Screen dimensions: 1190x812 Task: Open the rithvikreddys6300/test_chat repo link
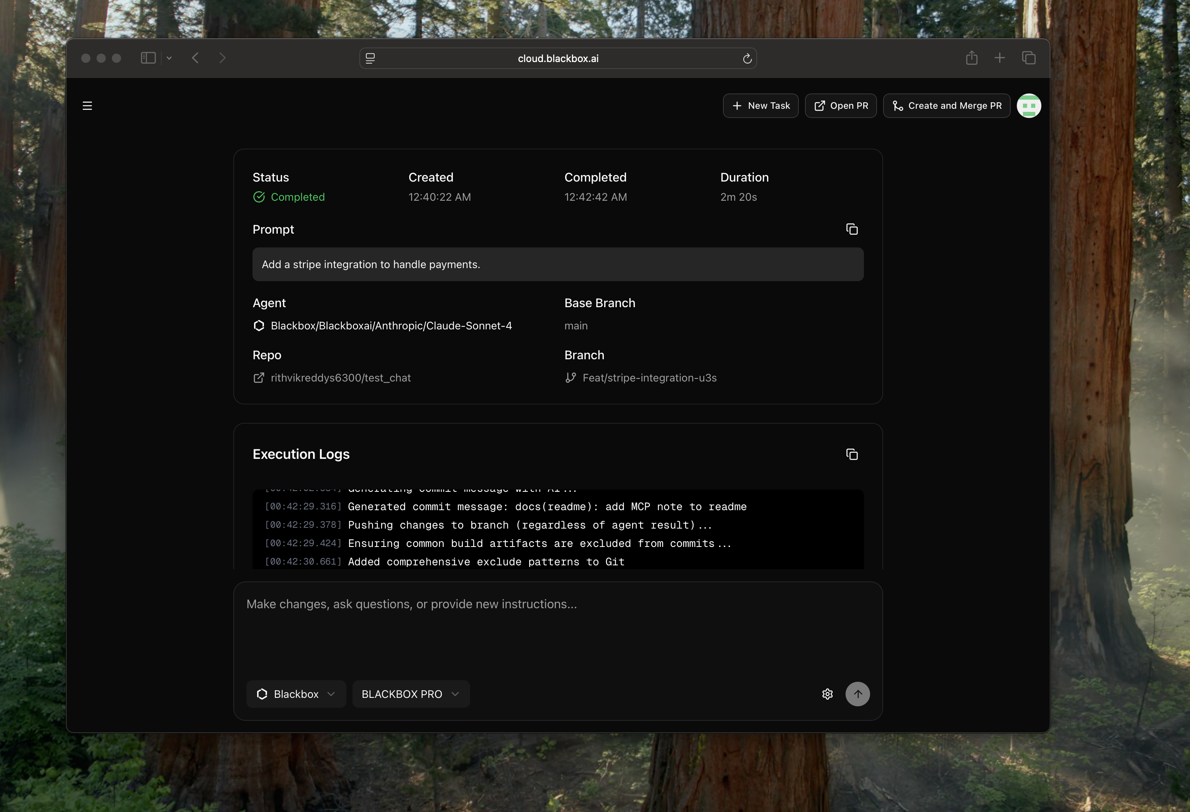[x=340, y=378]
